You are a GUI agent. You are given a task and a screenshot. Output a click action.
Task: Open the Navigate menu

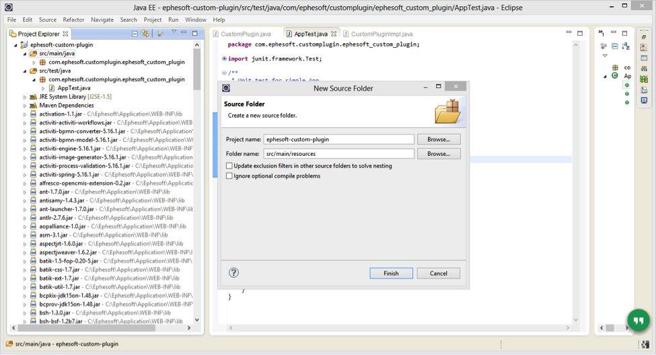102,19
